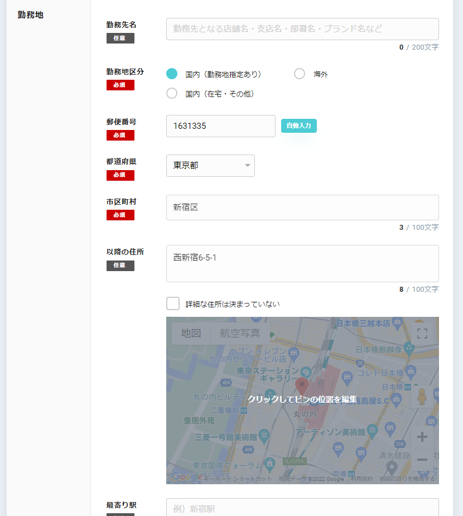
Task: Select 国内（勤務地指定あり）radio button
Action: (172, 74)
